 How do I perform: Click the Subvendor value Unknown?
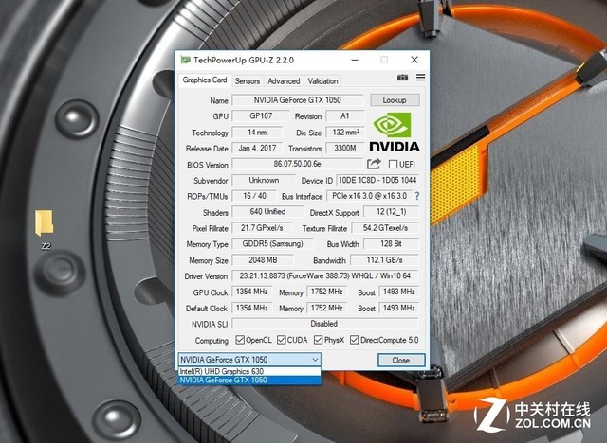pos(264,180)
